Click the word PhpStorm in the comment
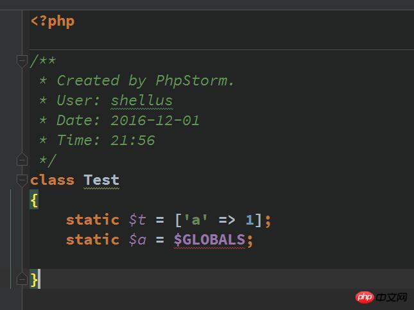 pyautogui.click(x=194, y=81)
